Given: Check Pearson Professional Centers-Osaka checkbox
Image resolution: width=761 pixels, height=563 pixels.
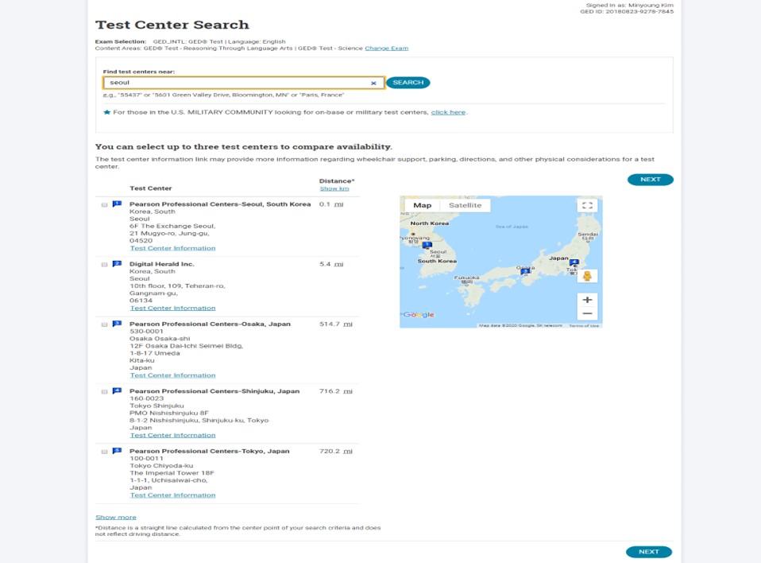Looking at the screenshot, I should click(104, 324).
